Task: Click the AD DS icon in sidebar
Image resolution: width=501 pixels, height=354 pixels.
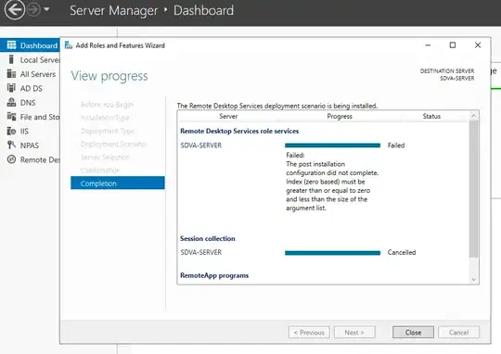Action: [11, 88]
